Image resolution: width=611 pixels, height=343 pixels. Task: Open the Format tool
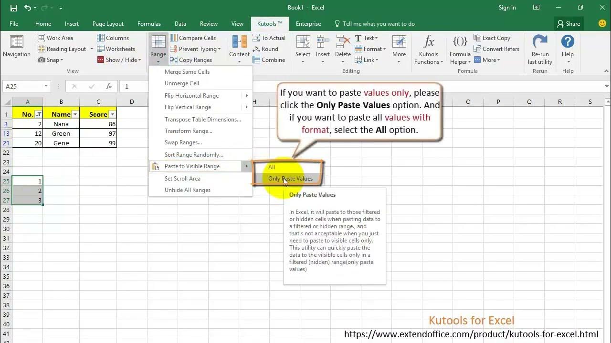click(370, 49)
